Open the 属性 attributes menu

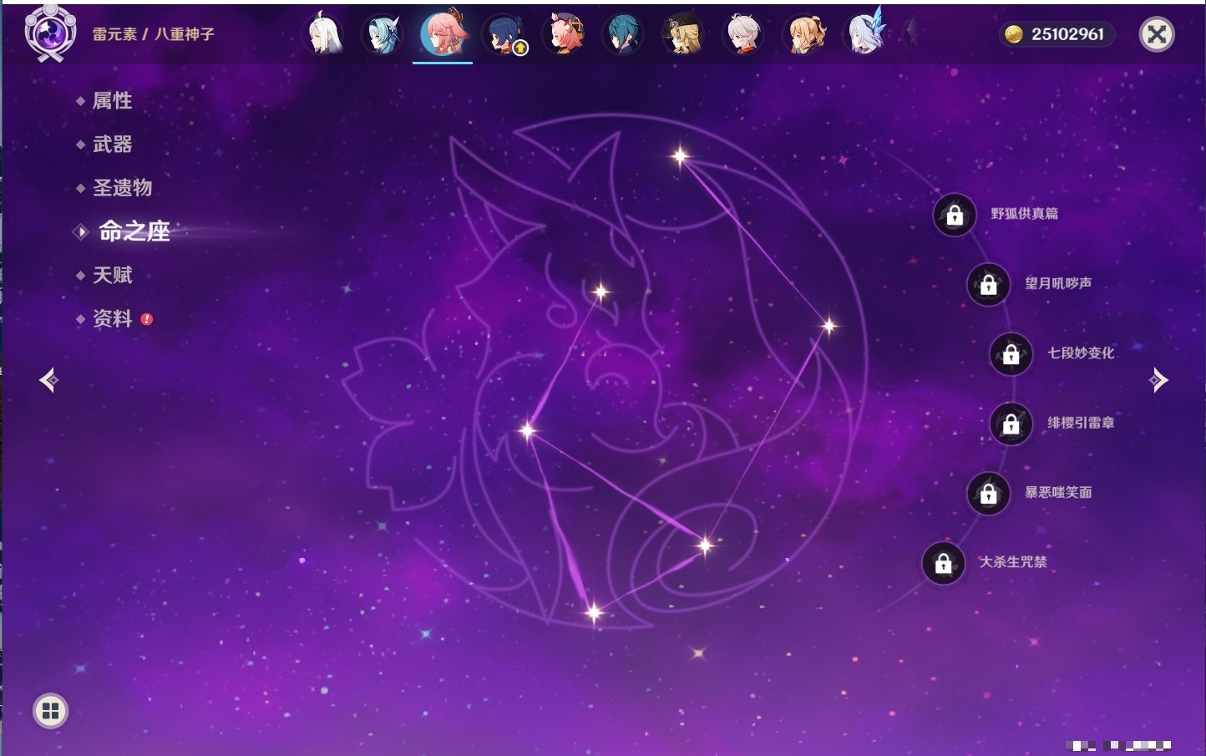[x=112, y=101]
